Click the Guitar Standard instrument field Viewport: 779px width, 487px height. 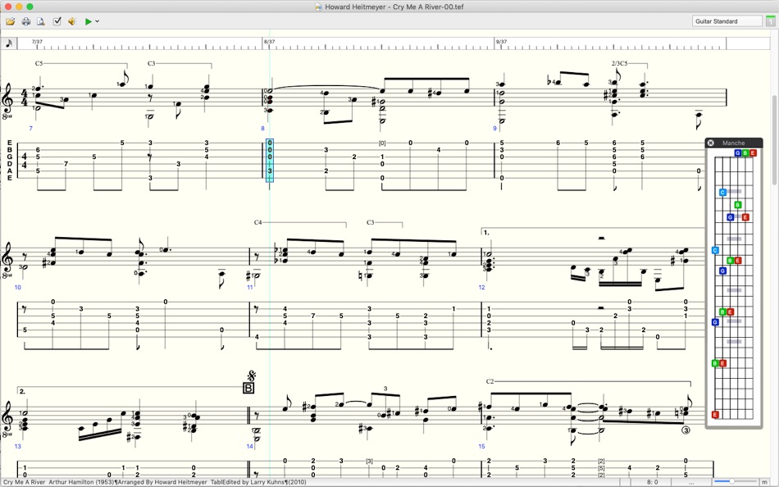click(727, 21)
